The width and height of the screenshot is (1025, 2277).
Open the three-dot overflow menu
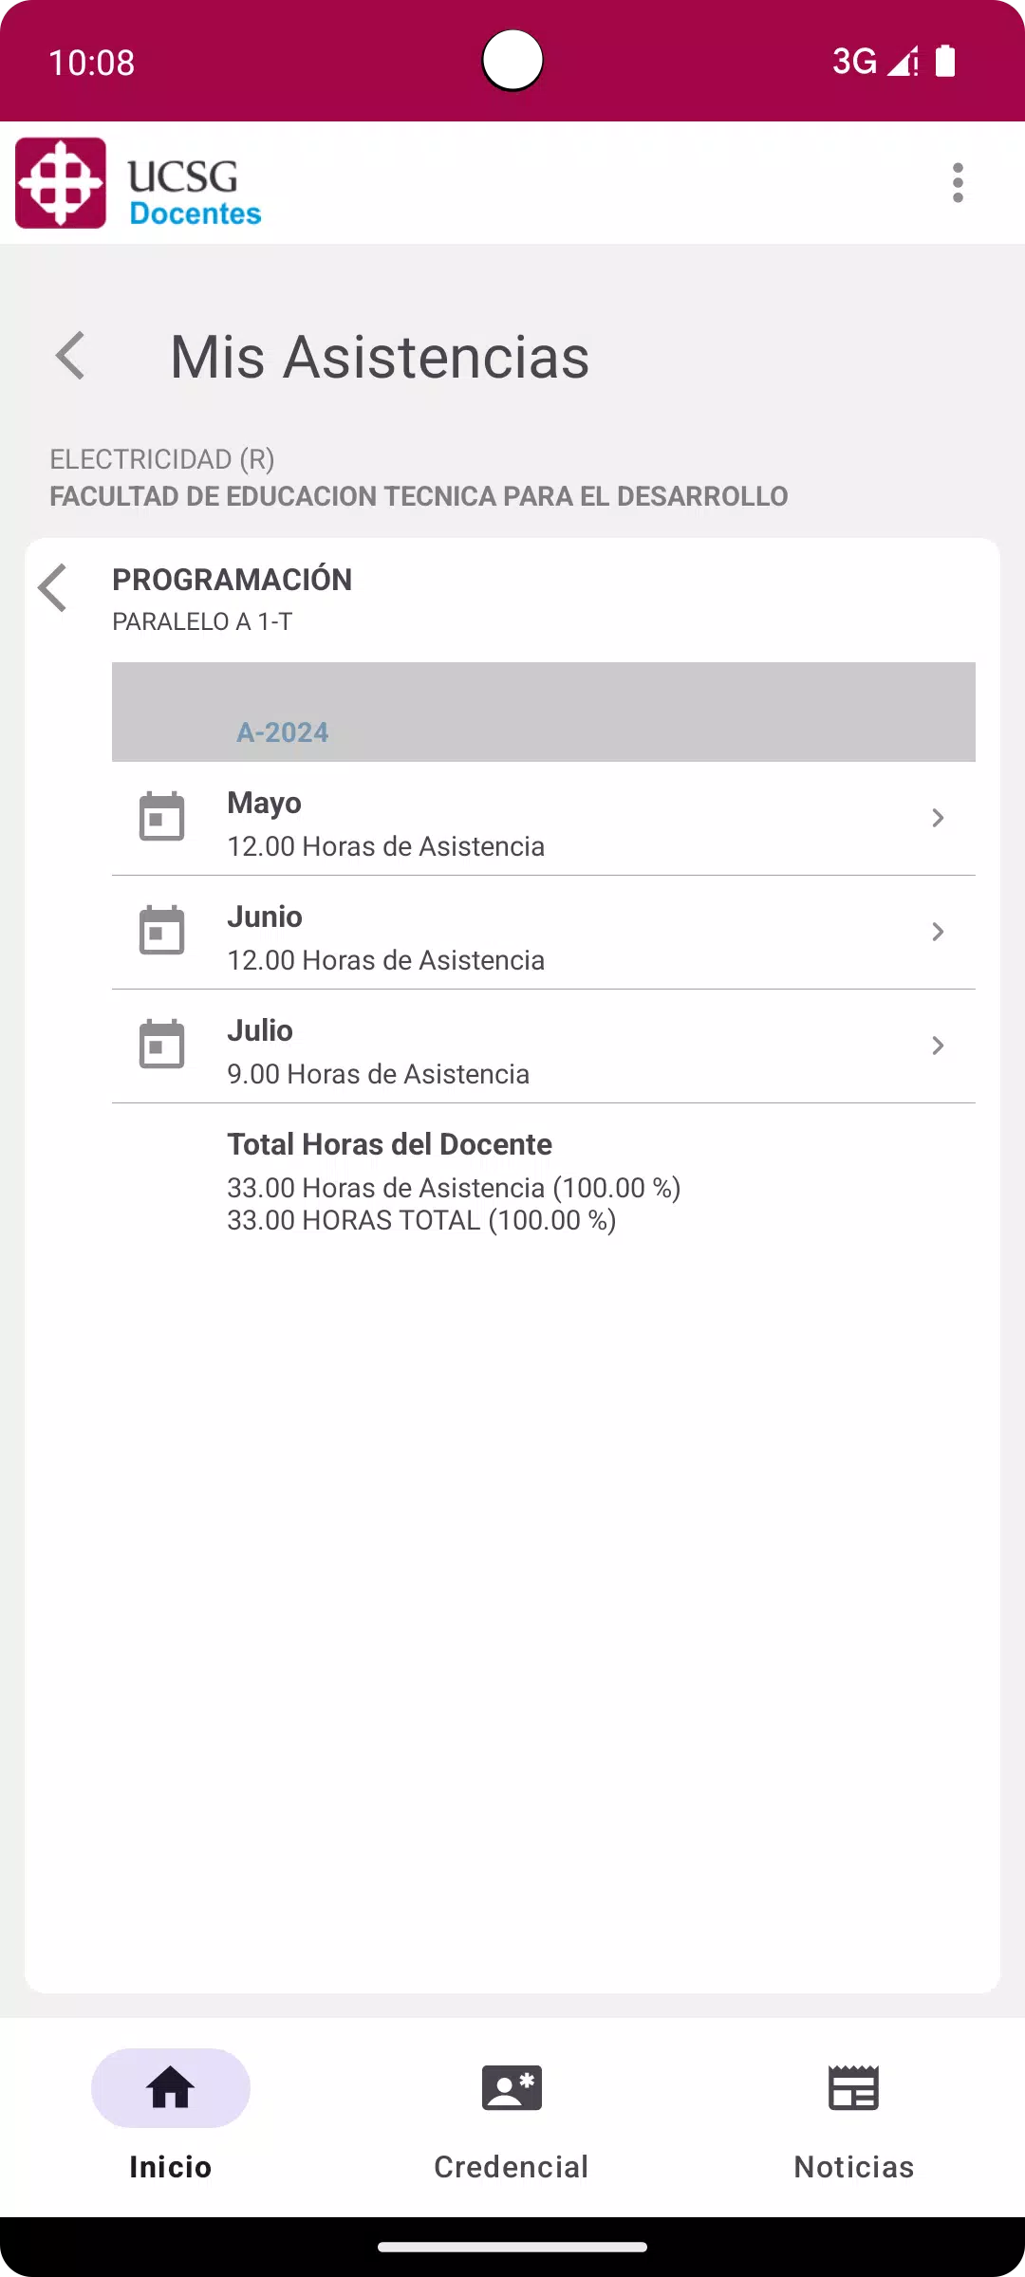pyautogui.click(x=958, y=182)
